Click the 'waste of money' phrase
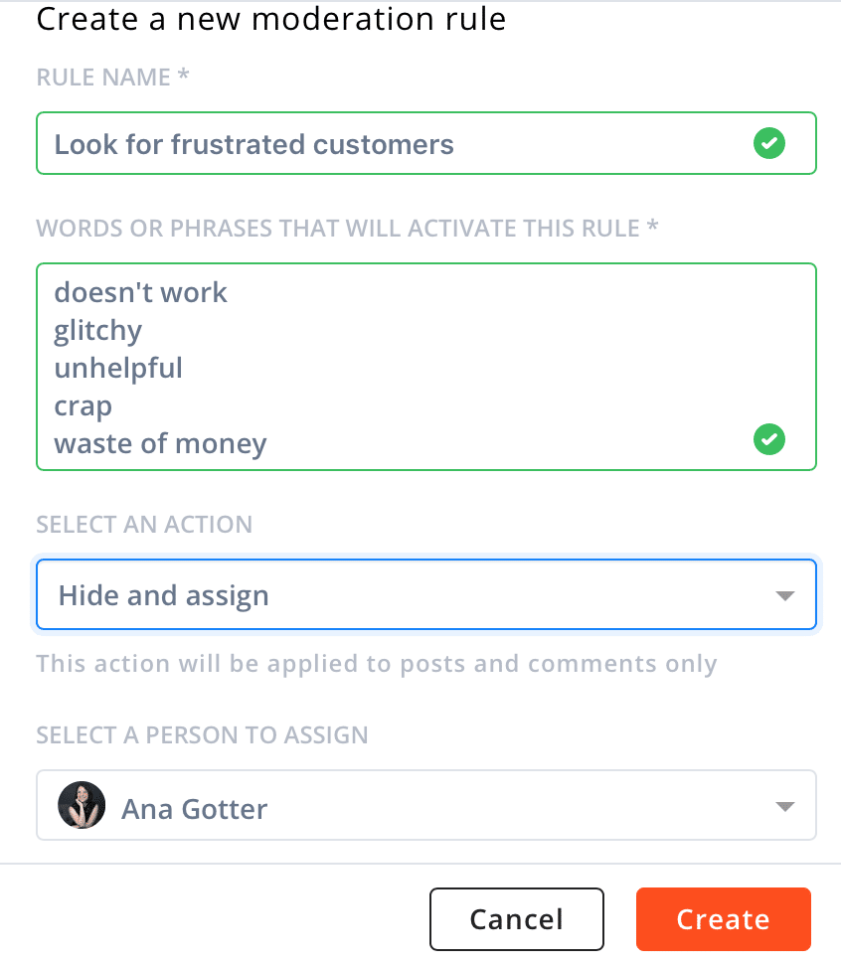This screenshot has height=966, width=841. tap(160, 443)
